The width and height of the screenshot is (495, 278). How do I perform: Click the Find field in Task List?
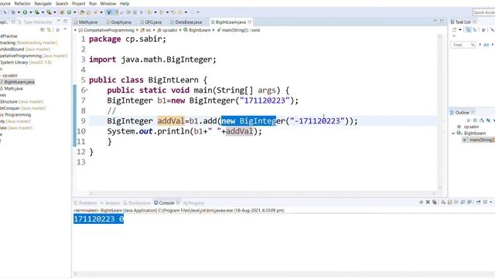pos(463,45)
